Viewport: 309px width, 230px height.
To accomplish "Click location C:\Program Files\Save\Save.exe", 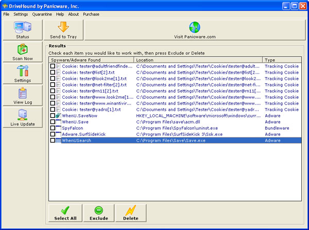I will [170, 140].
